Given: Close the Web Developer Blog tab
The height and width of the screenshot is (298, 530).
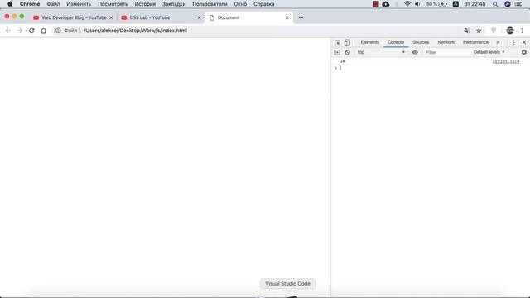Looking at the screenshot, I should (x=111, y=17).
